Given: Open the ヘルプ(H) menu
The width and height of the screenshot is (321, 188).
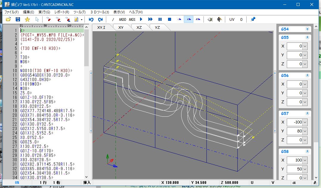Looking at the screenshot, I should point(136,12).
